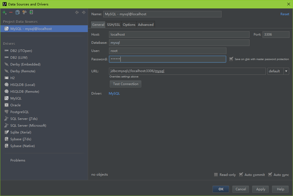Screen dimensions: 293x196
Task: Click the forward arrow navigation icon
Action: click(x=84, y=12)
